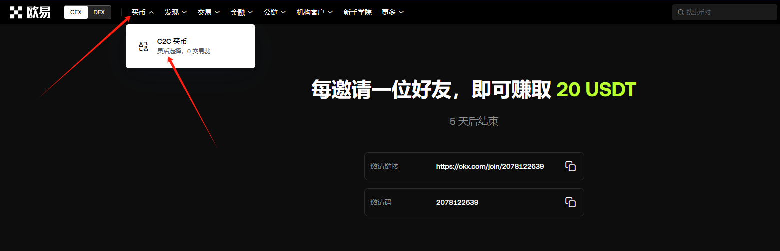Screen dimensions: 780x251
Task: Click the 20 USDT reward text
Action: pyautogui.click(x=596, y=89)
